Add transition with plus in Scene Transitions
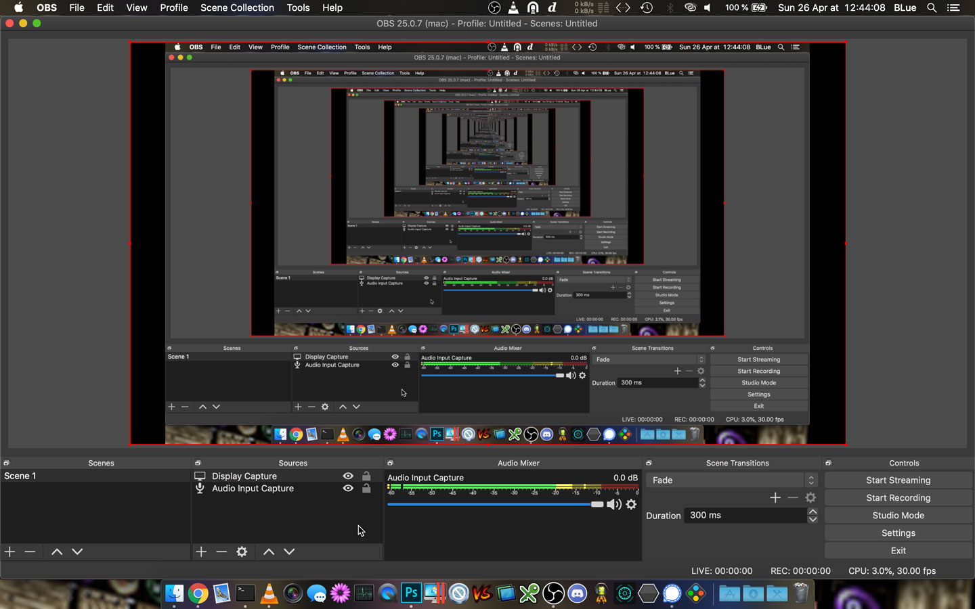 coord(775,497)
